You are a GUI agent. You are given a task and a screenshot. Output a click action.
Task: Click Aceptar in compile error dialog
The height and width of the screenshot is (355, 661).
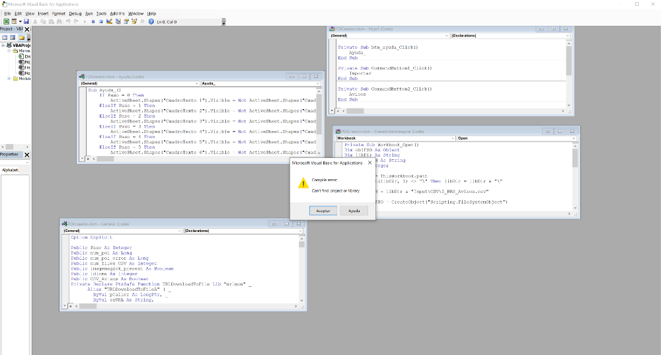coord(323,211)
